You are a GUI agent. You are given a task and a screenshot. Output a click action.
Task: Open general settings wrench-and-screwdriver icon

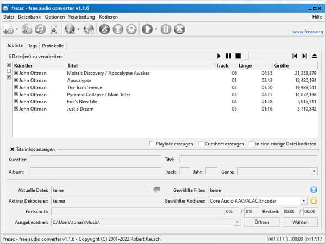(x=104, y=29)
